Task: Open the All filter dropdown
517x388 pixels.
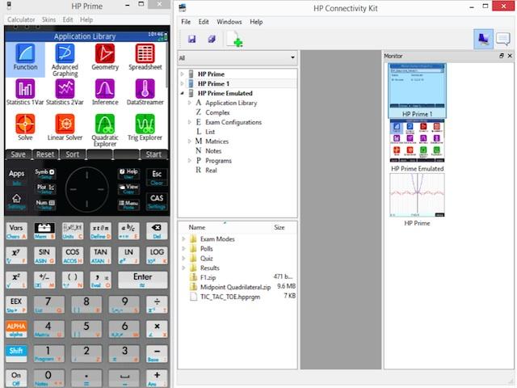Action: tap(237, 57)
